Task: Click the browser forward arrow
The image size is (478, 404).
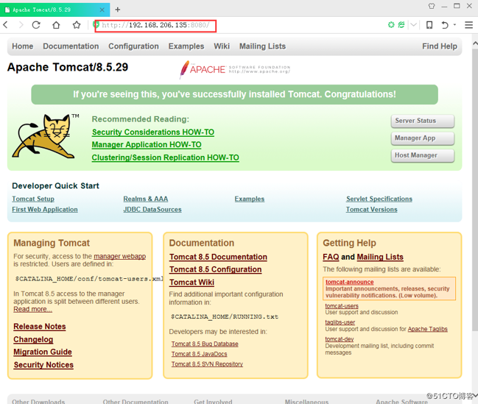Action: pyautogui.click(x=21, y=25)
